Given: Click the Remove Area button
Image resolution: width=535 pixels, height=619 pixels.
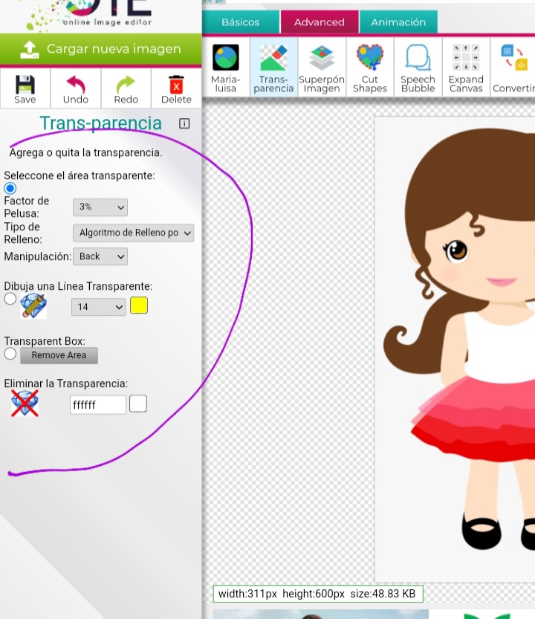Looking at the screenshot, I should pos(59,355).
